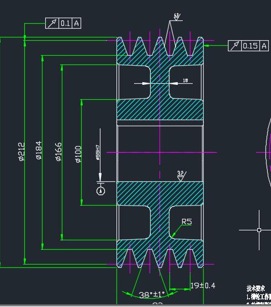Screen dimensions: 271x307
Task: Select the ø184 diameter dimension text
Action: tap(39, 150)
